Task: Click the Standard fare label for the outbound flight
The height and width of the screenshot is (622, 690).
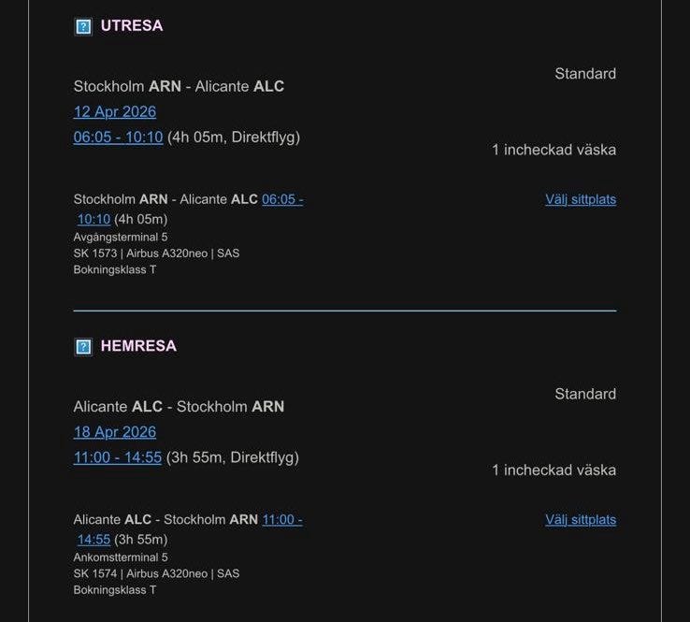Action: 585,74
